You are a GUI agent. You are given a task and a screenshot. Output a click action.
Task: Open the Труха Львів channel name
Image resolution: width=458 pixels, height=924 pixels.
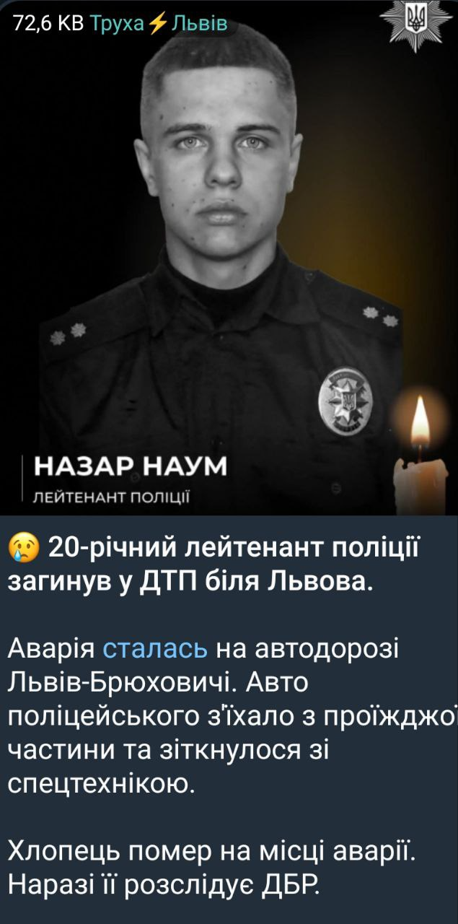pyautogui.click(x=159, y=25)
